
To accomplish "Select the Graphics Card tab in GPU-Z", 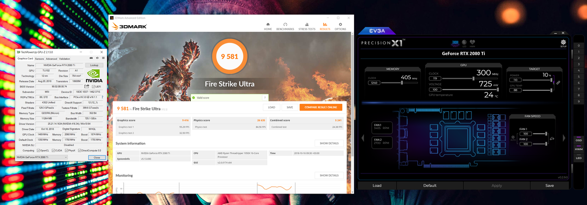I will pyautogui.click(x=25, y=59).
